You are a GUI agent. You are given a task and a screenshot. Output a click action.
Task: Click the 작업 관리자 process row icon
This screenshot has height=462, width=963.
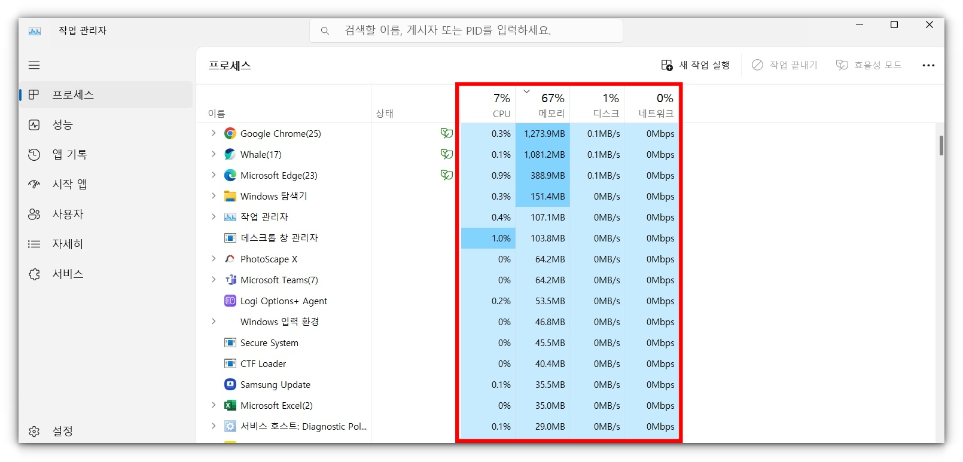(230, 217)
